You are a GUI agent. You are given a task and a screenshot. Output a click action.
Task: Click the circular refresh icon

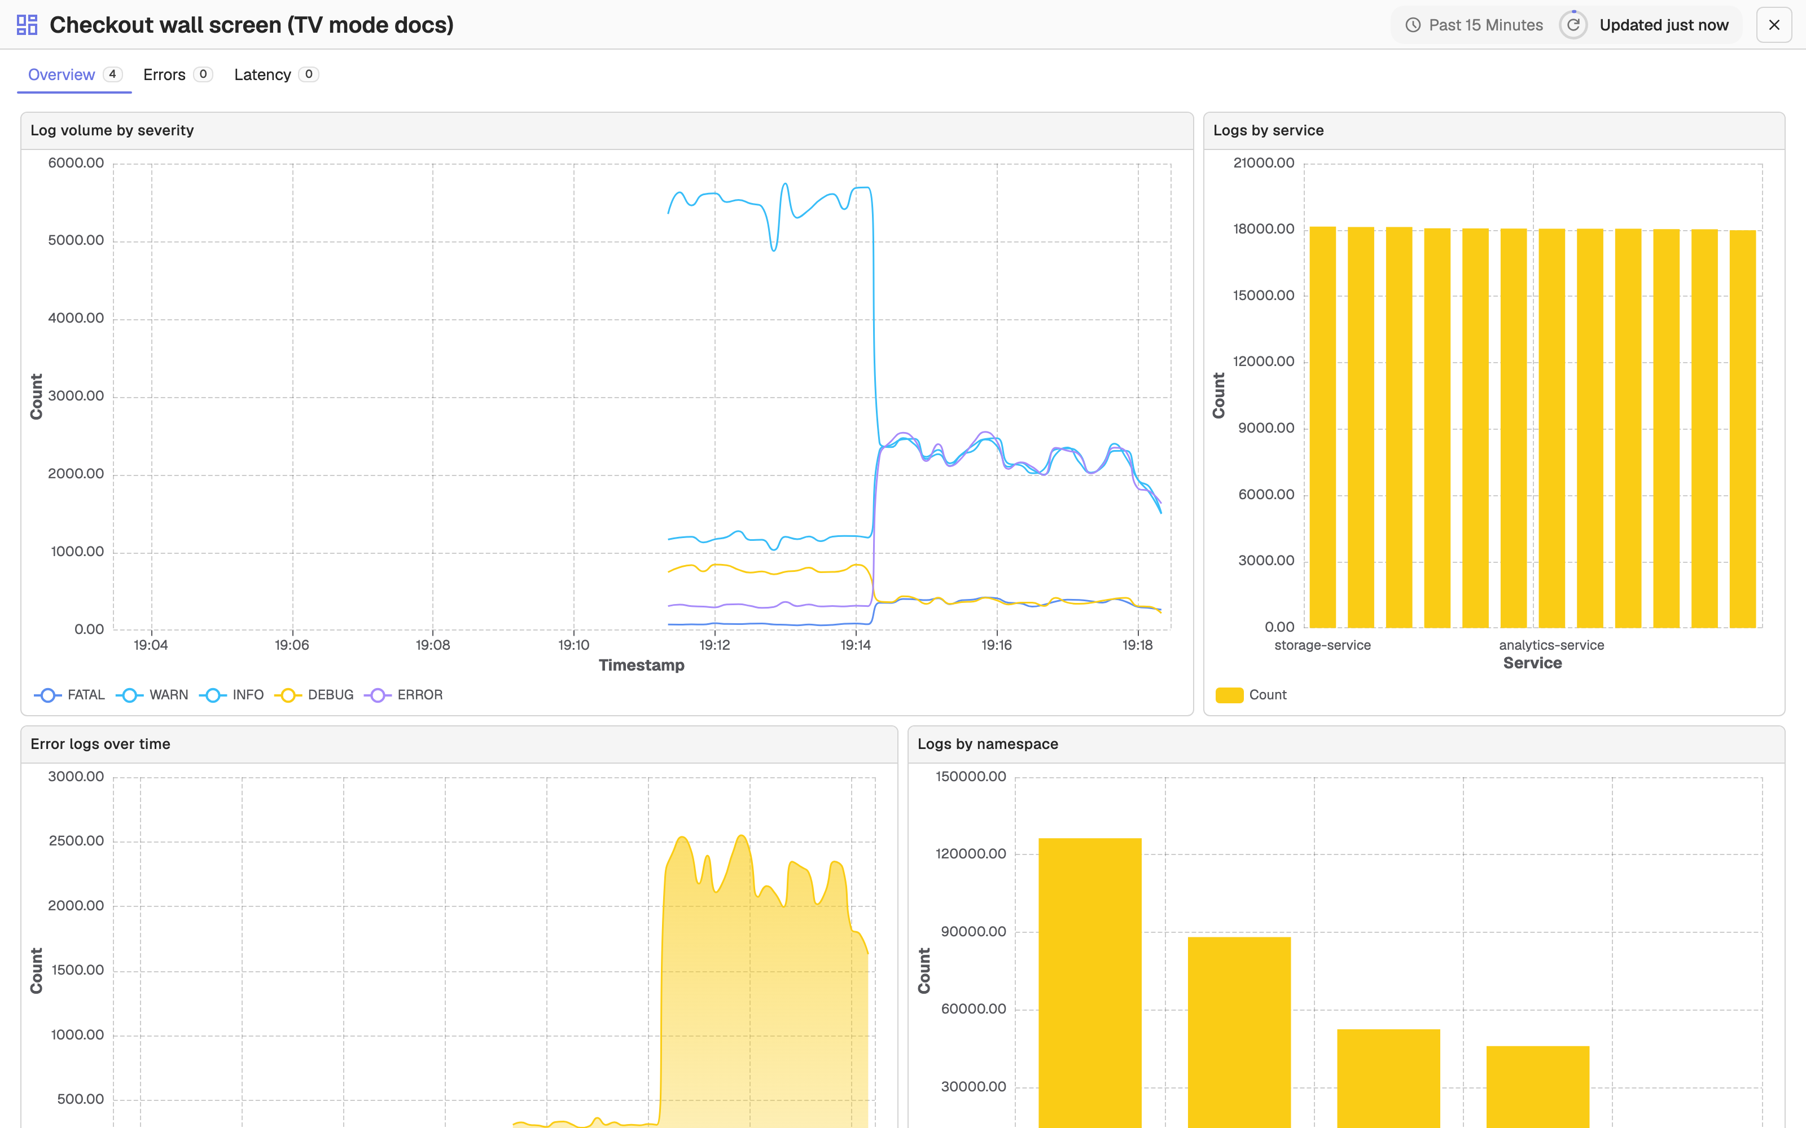pyautogui.click(x=1573, y=25)
